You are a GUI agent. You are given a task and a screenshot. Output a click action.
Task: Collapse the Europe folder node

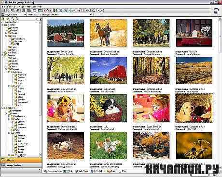9,86
